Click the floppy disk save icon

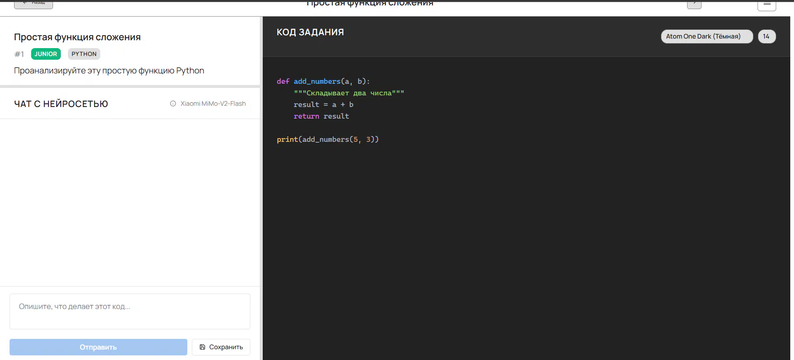202,347
